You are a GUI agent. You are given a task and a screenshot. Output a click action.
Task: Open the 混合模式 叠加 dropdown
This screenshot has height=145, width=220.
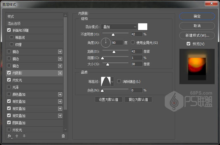[x=119, y=27]
